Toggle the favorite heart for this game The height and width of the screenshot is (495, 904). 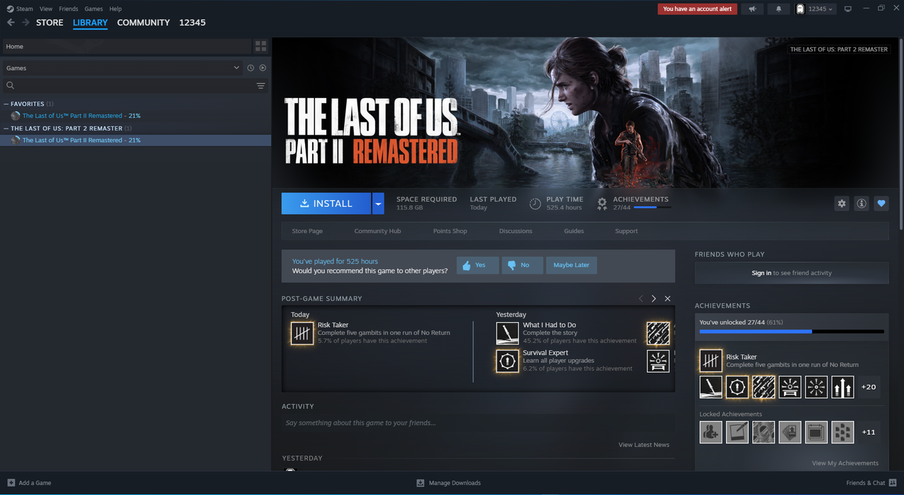coord(881,203)
